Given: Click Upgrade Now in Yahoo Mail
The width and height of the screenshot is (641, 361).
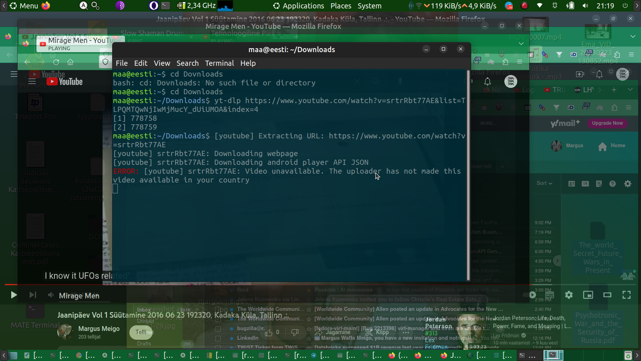Looking at the screenshot, I should [x=607, y=123].
